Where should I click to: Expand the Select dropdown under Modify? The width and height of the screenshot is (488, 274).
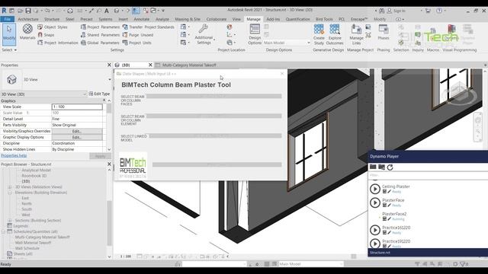tap(9, 49)
